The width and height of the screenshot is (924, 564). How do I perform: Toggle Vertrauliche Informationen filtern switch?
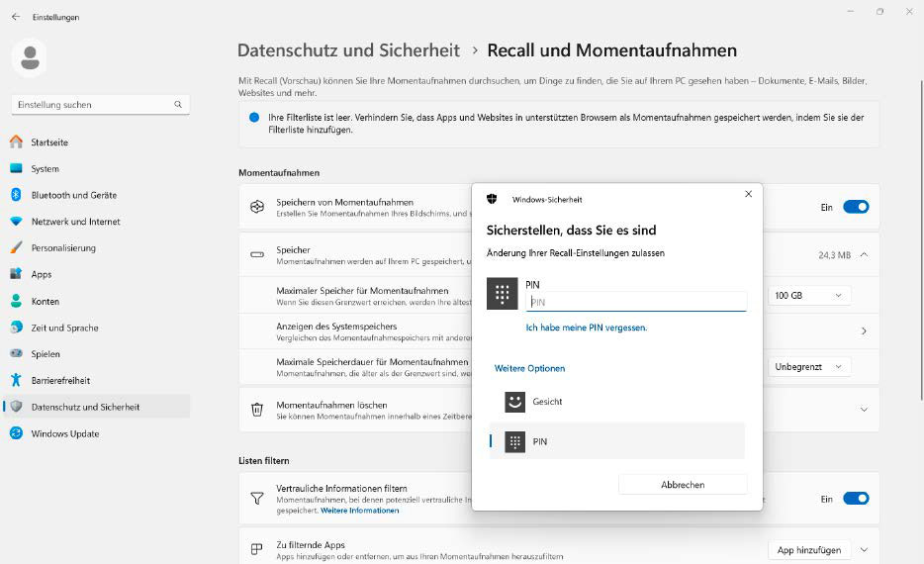click(856, 499)
